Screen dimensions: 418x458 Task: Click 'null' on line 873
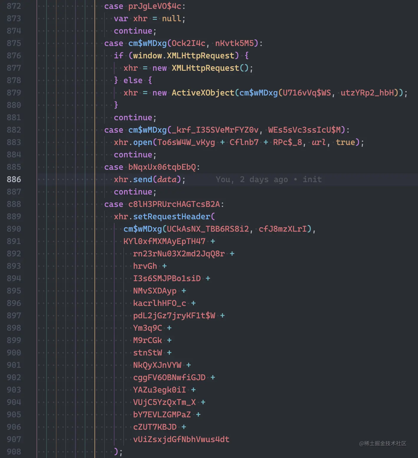pyautogui.click(x=172, y=19)
